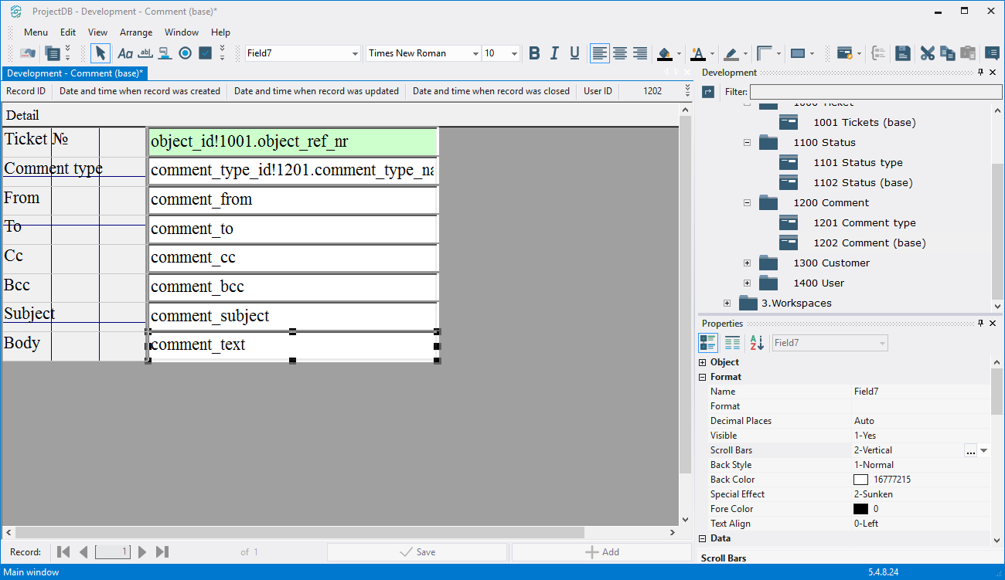Pick the Aa label tool
1005x580 pixels.
coord(125,53)
